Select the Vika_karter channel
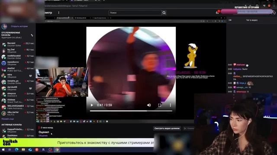The width and height of the screenshot is (277, 155). 18,113
